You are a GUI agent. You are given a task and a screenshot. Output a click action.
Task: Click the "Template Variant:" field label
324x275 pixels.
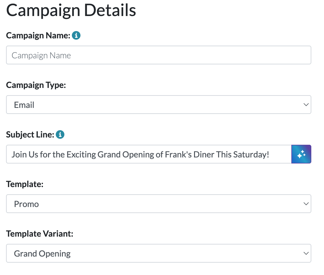tap(40, 234)
